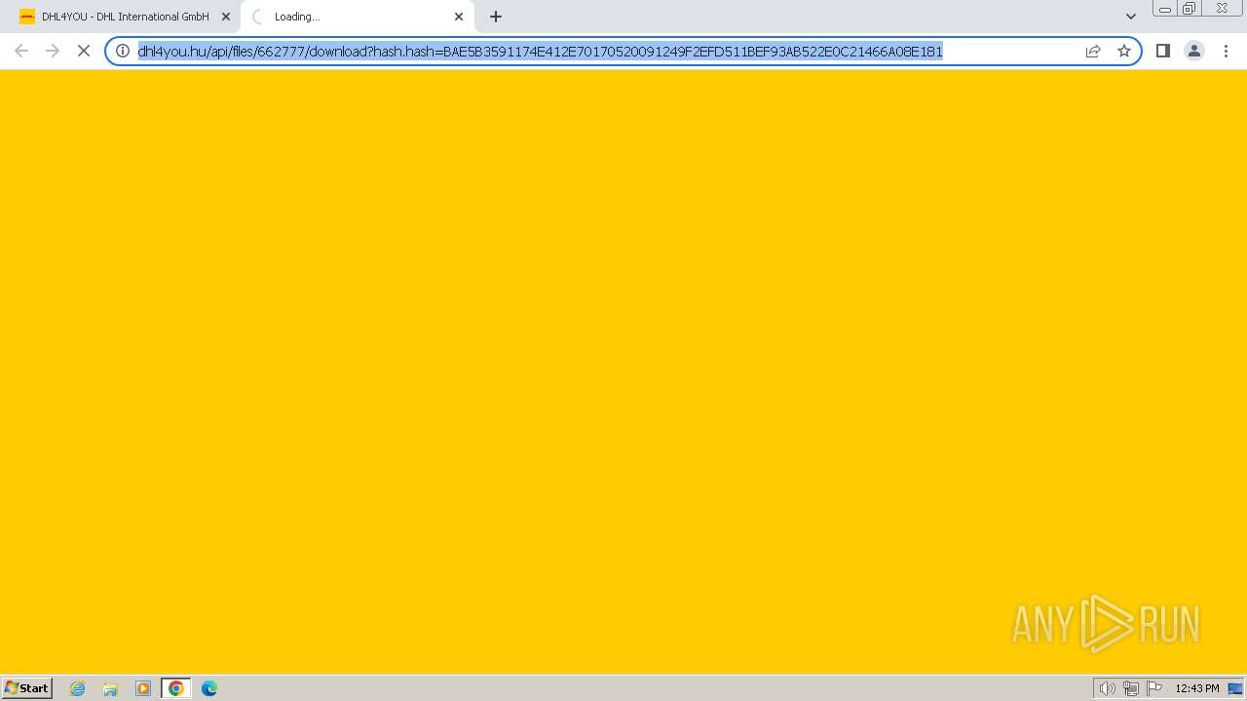Image resolution: width=1247 pixels, height=701 pixels.
Task: Open Chrome's three-dot menu
Action: pyautogui.click(x=1226, y=51)
